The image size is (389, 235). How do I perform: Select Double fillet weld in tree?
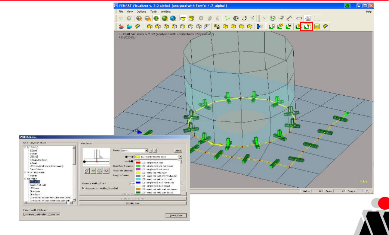[x=38, y=185]
